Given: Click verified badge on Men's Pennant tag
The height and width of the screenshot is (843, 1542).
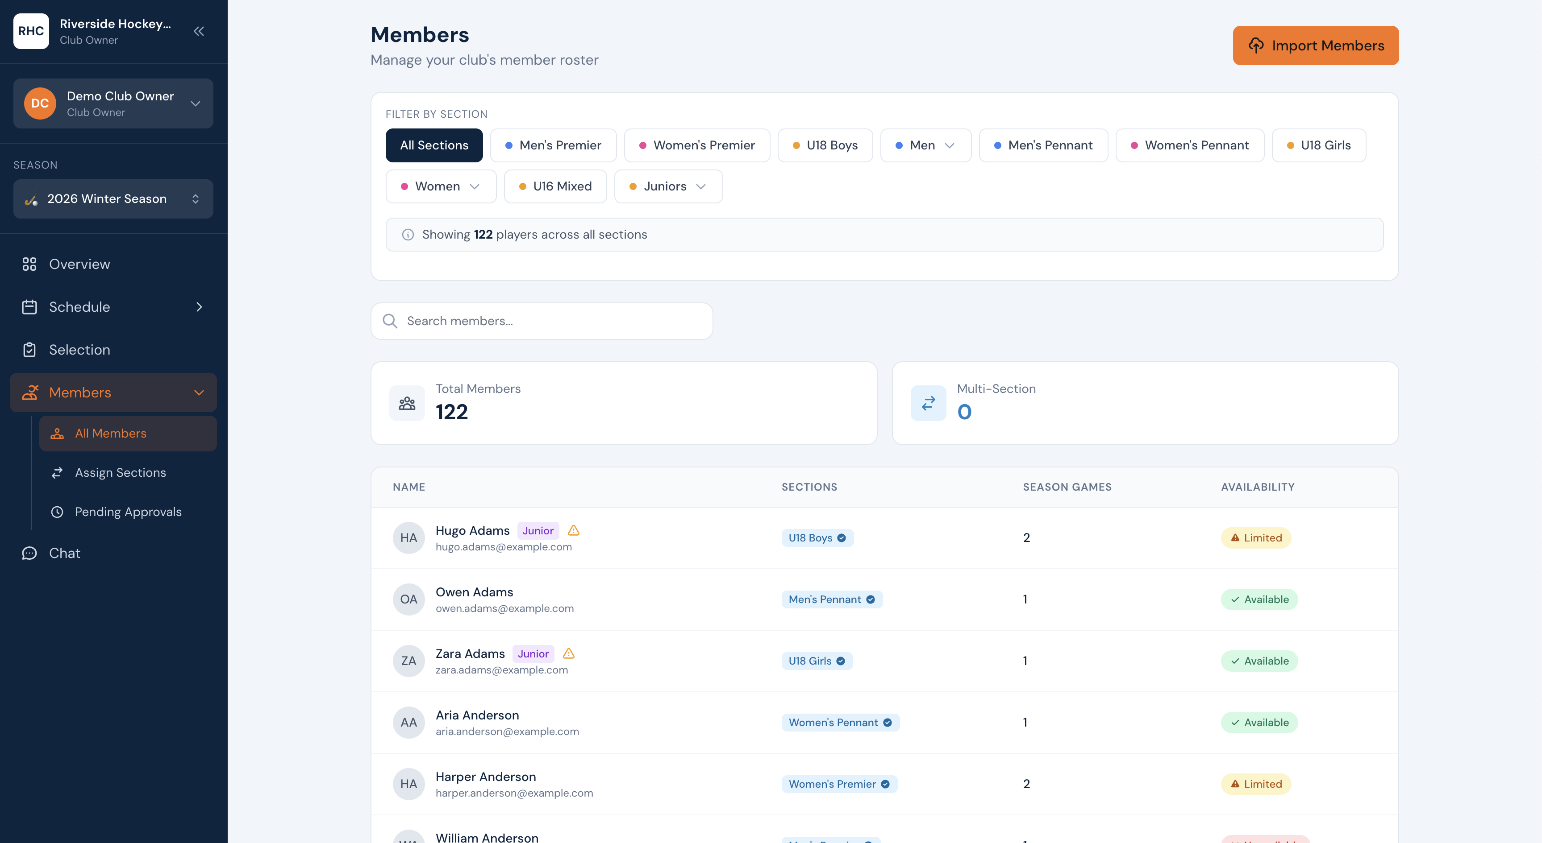Looking at the screenshot, I should [x=871, y=599].
